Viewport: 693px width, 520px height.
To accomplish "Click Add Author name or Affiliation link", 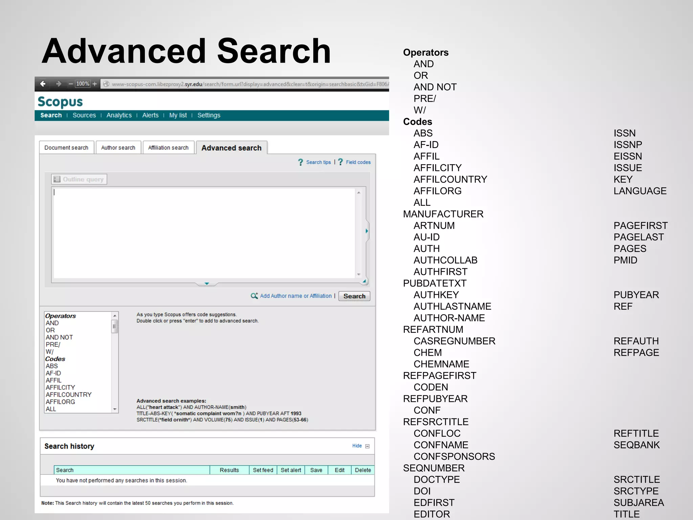I will pos(296,296).
